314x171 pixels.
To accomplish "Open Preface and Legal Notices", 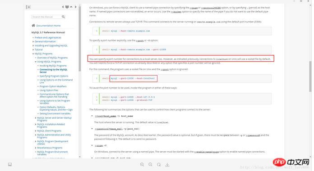I will 48,37.
